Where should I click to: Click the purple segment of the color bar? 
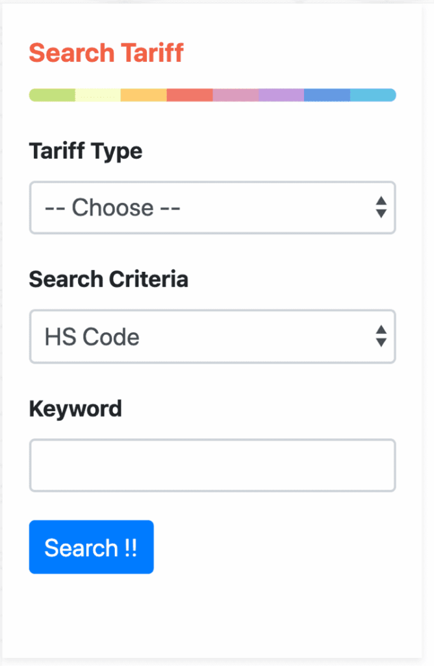[281, 95]
